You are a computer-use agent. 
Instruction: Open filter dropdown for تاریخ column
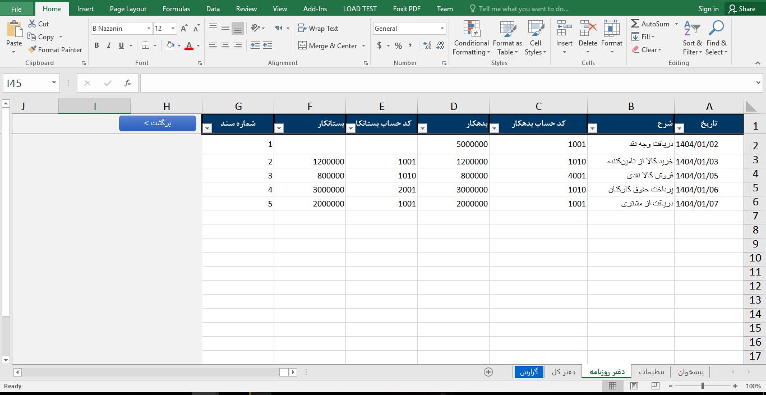[x=679, y=128]
